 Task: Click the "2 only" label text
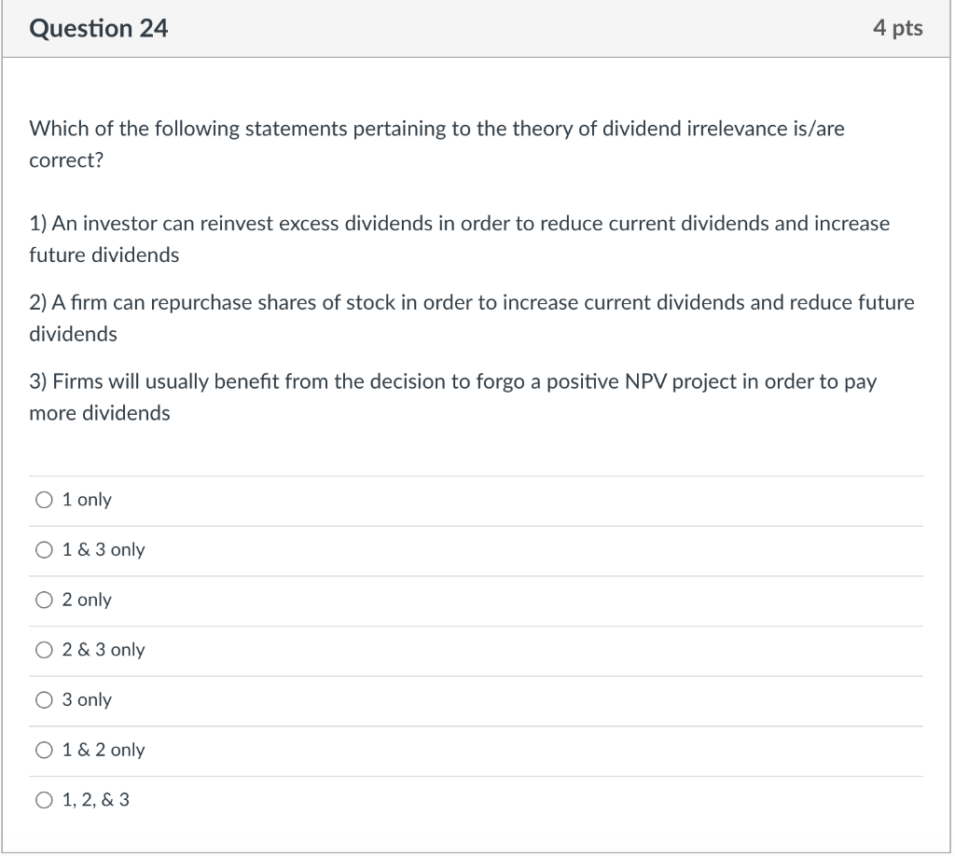point(87,600)
